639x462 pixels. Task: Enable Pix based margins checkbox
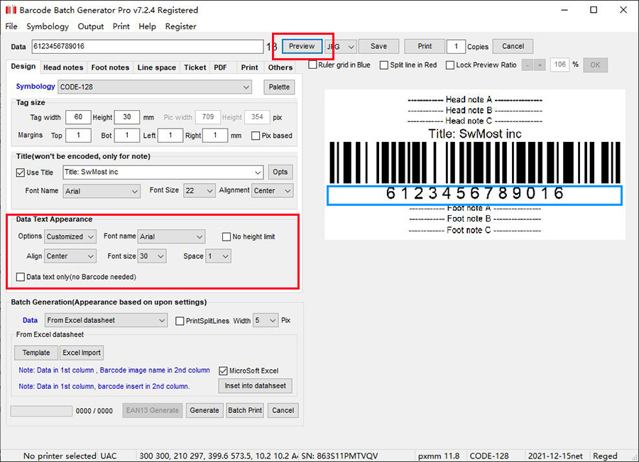click(256, 136)
